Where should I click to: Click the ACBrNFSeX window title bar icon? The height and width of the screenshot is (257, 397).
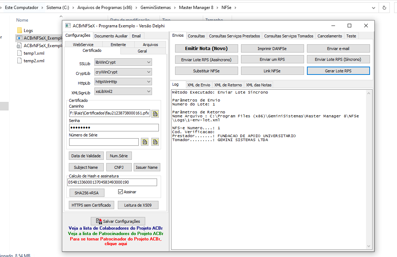tap(68, 26)
